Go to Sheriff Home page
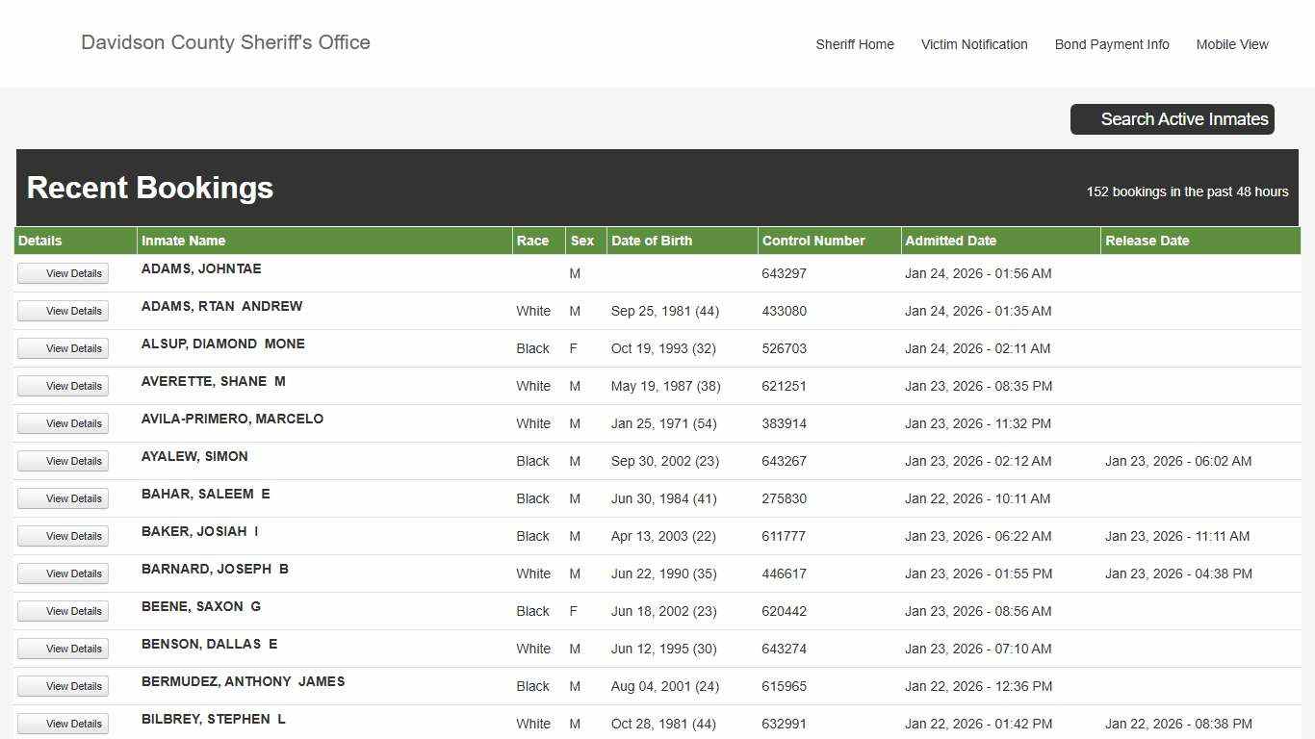The image size is (1315, 739). [854, 44]
